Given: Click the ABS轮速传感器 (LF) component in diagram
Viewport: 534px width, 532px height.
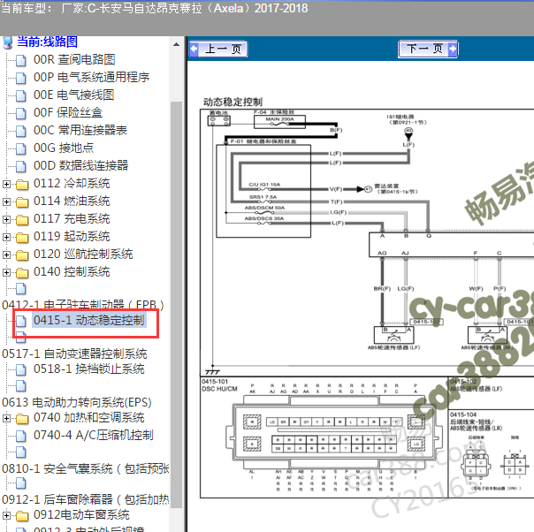Looking at the screenshot, I should (x=393, y=335).
